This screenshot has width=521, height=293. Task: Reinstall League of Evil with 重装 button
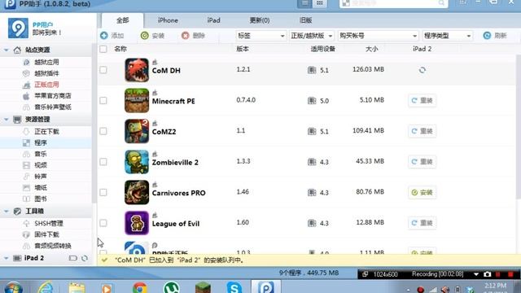(x=422, y=223)
